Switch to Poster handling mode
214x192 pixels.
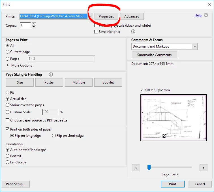49,82
